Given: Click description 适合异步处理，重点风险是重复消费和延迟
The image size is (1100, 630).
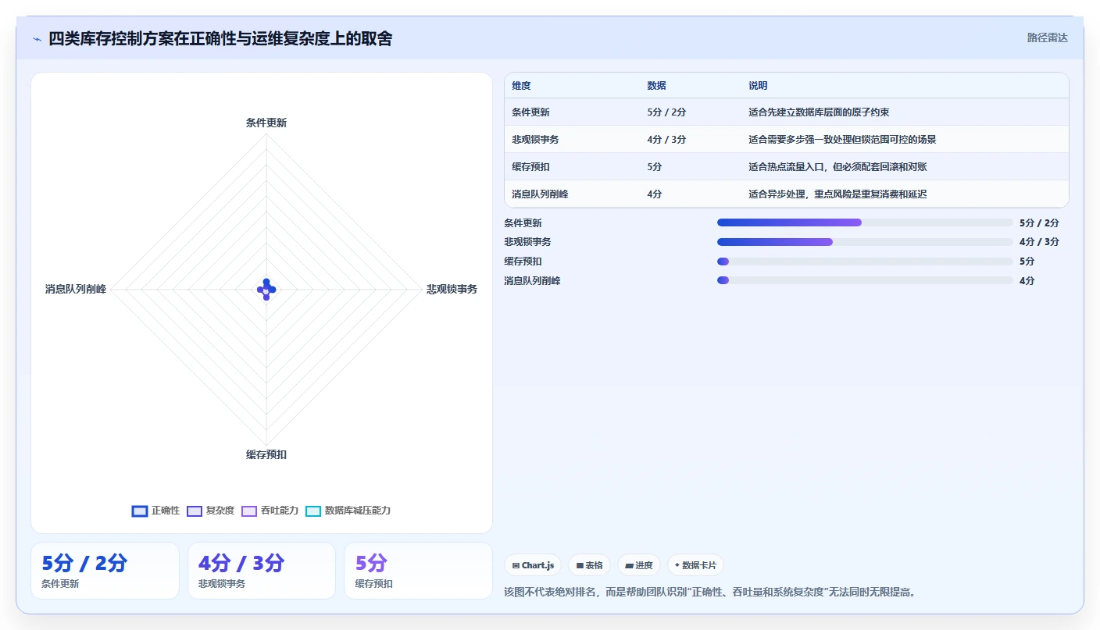Looking at the screenshot, I should 837,194.
